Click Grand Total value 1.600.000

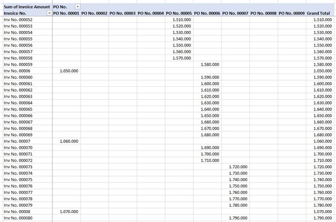(323, 84)
